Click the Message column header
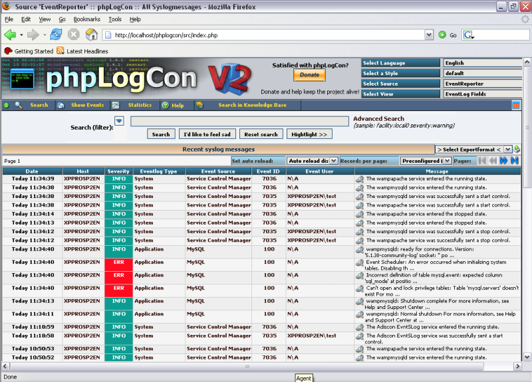 437,171
